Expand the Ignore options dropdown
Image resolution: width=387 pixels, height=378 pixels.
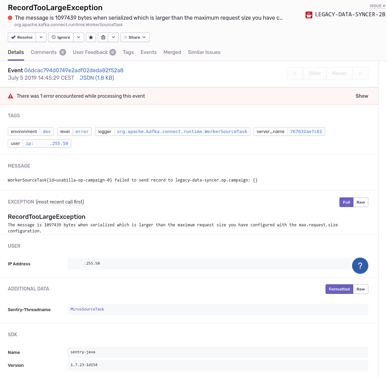pos(78,37)
